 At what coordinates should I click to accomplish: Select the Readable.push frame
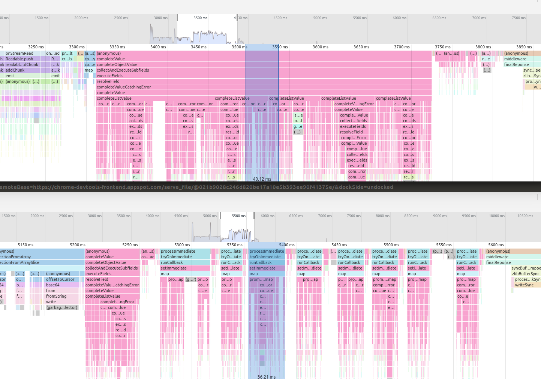(x=22, y=59)
